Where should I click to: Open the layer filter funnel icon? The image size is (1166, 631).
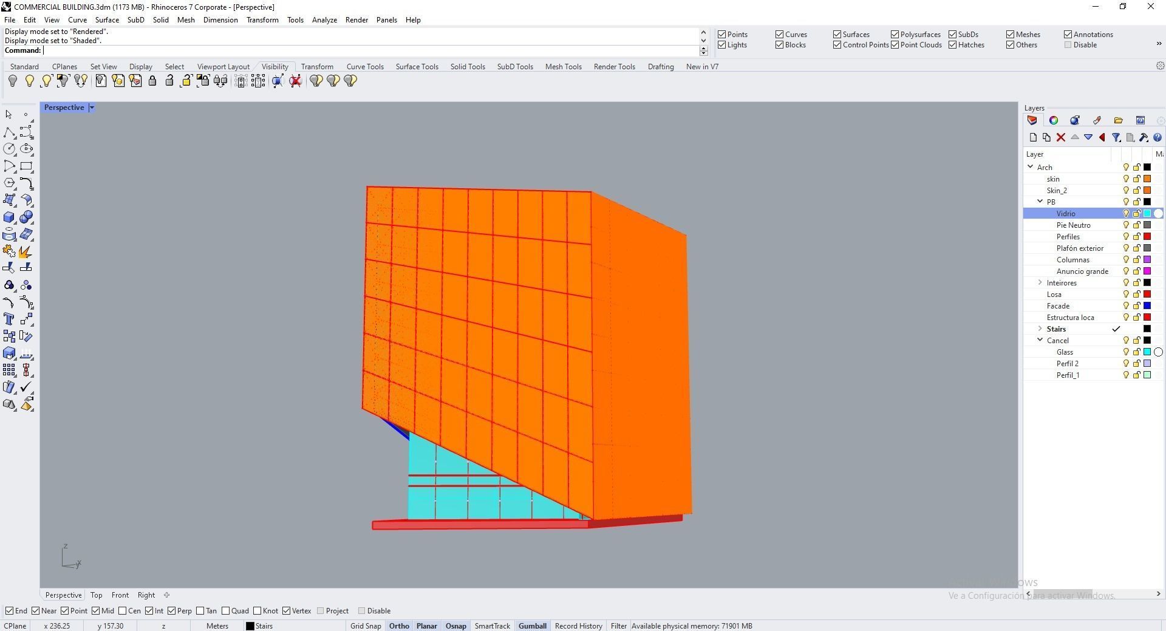click(x=1116, y=137)
